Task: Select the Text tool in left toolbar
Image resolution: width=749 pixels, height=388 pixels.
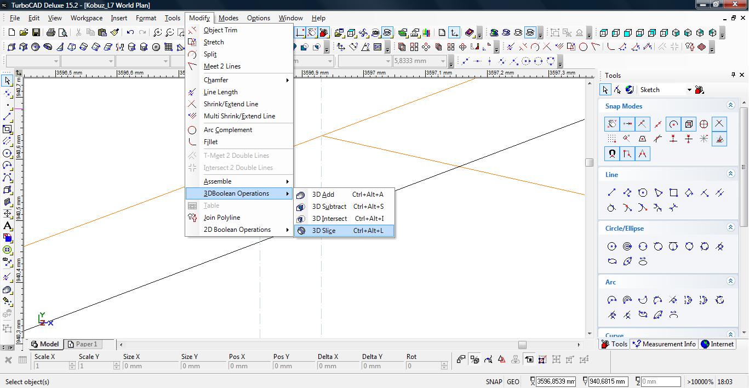Action: click(x=7, y=225)
